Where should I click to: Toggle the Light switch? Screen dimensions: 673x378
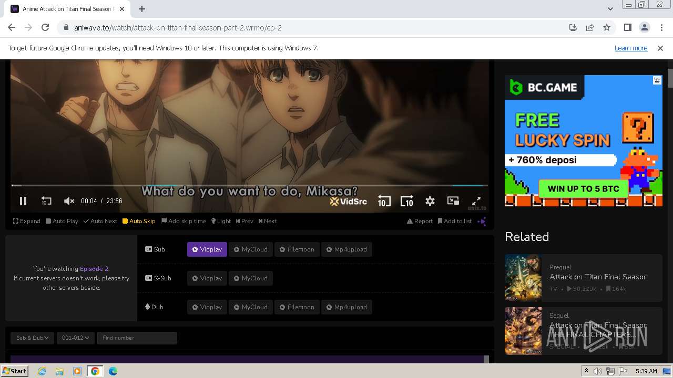[x=221, y=221]
